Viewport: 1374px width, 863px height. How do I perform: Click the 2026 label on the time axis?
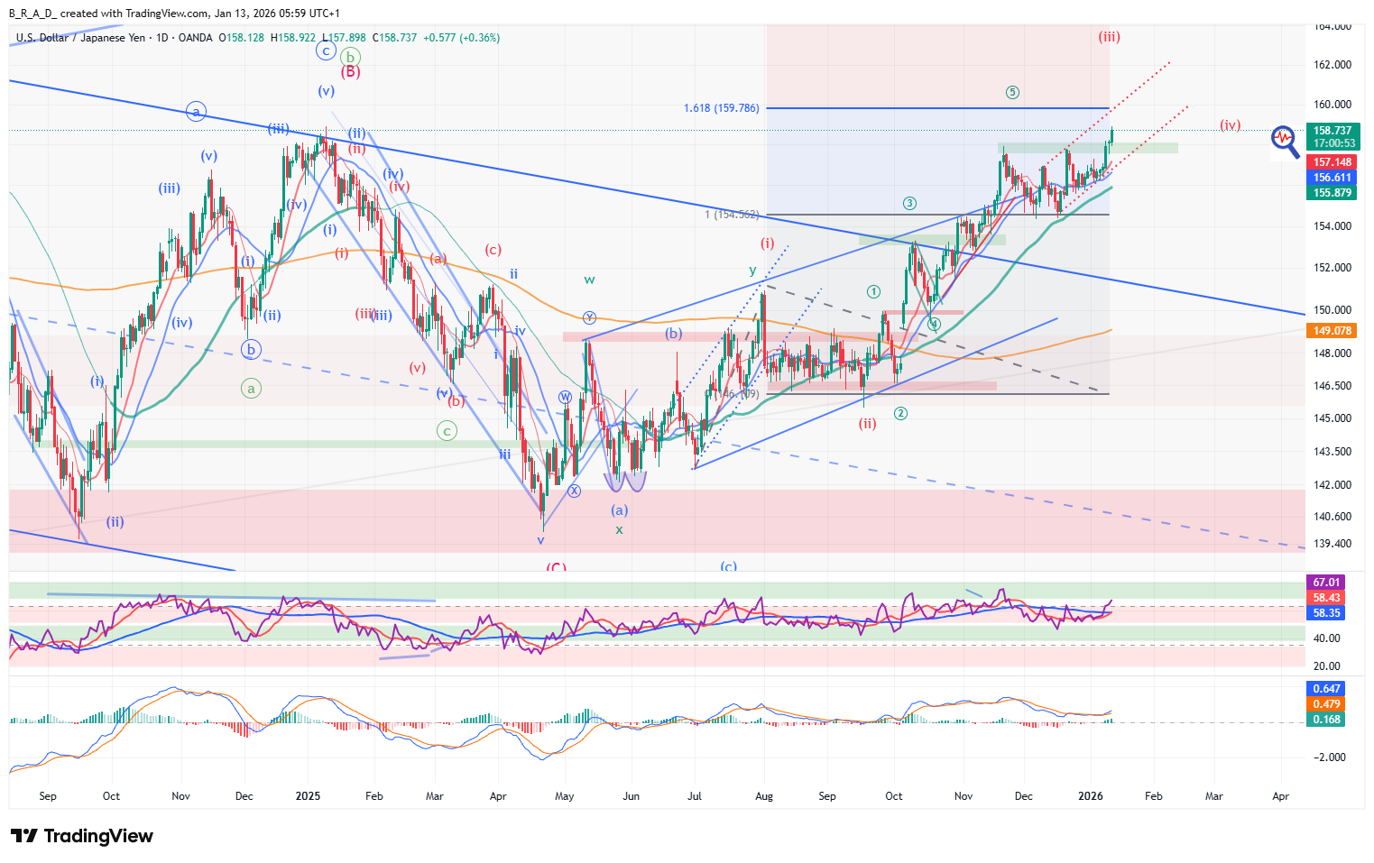1091,796
